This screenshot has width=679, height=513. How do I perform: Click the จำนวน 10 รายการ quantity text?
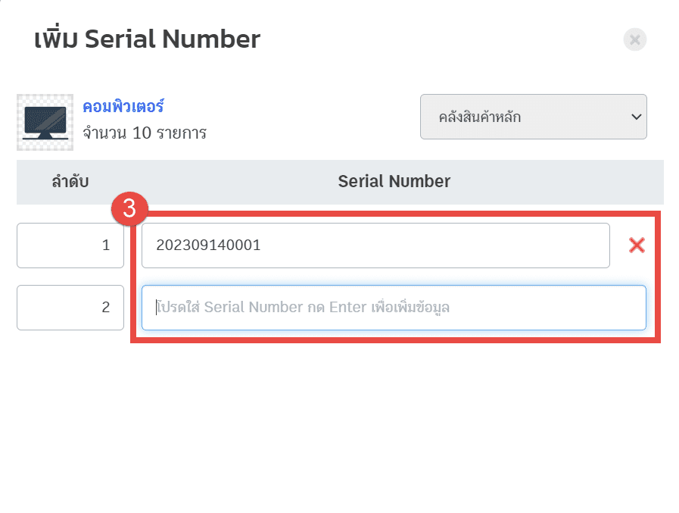click(145, 133)
